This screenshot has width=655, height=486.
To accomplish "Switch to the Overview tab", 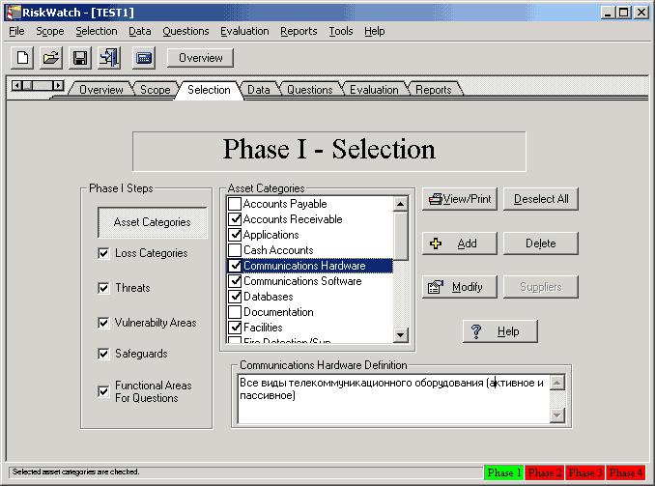I will click(x=101, y=90).
